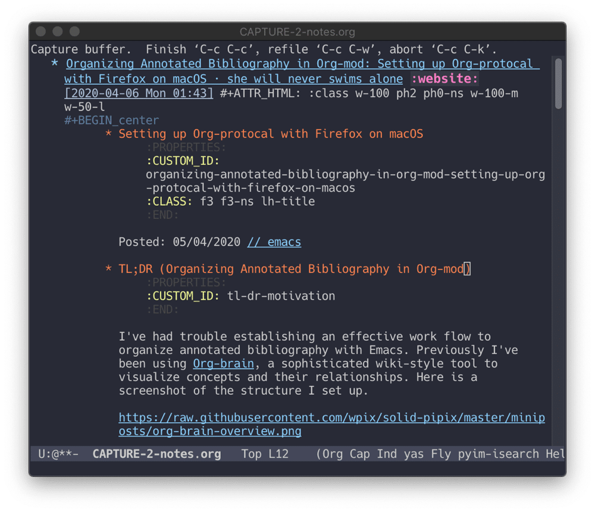595x512 pixels.
Task: Click the [2020-04-06 Mon 01:43] timestamp
Action: [139, 93]
